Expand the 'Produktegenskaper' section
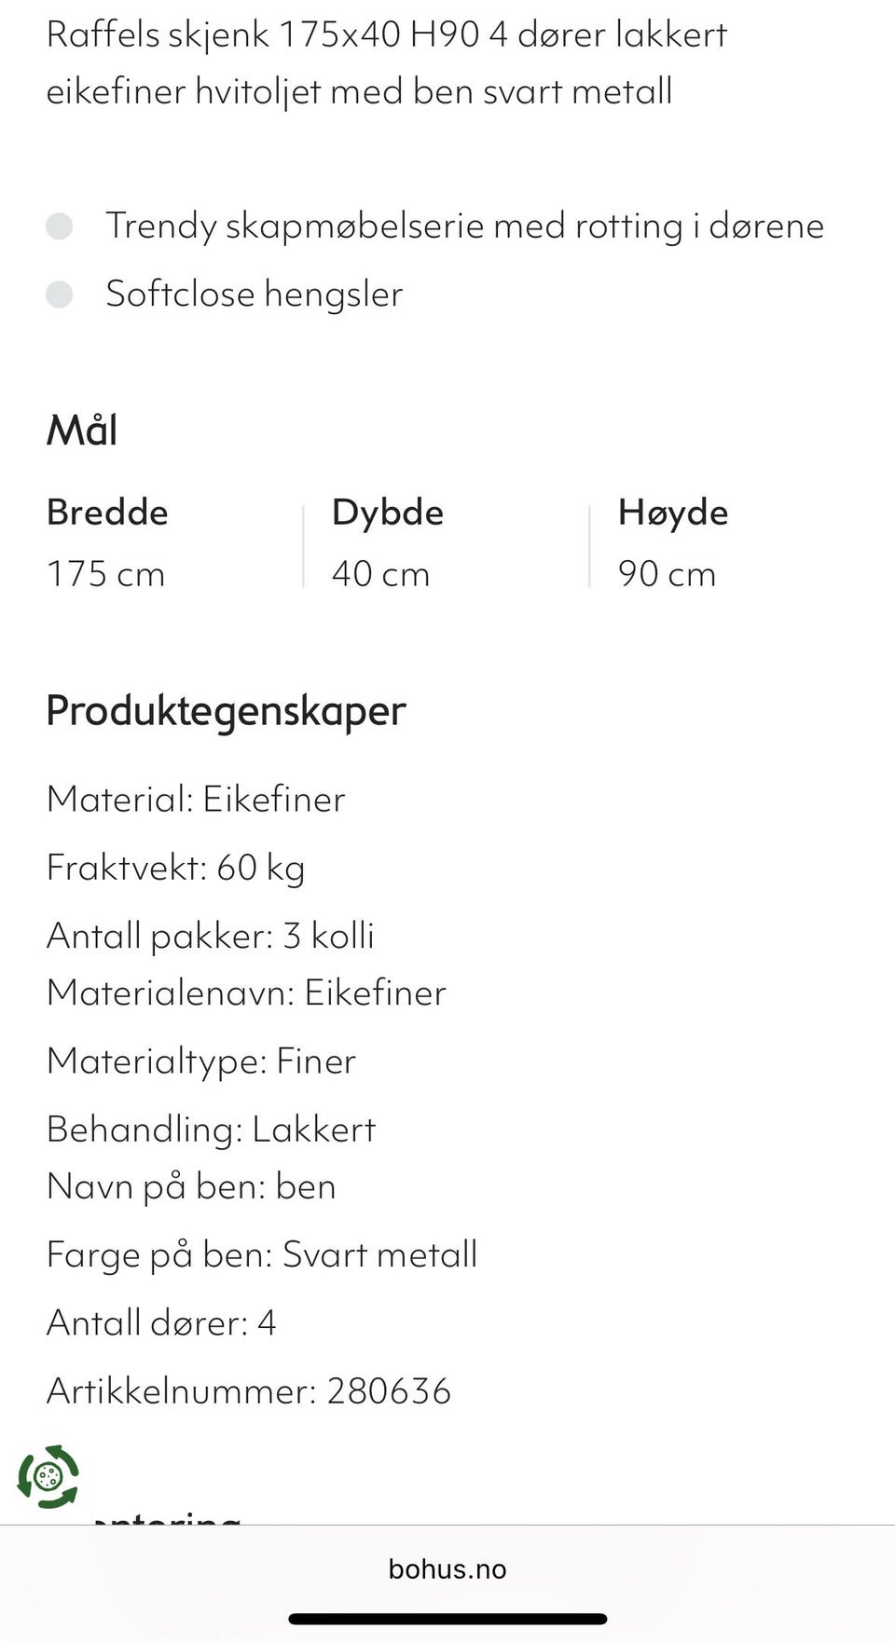895x1643 pixels. click(x=227, y=711)
